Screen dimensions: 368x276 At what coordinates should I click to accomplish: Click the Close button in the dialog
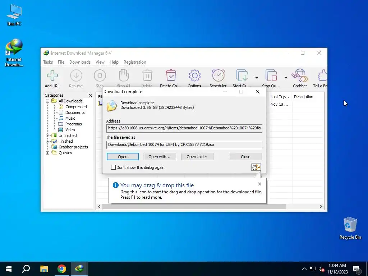[x=245, y=157]
